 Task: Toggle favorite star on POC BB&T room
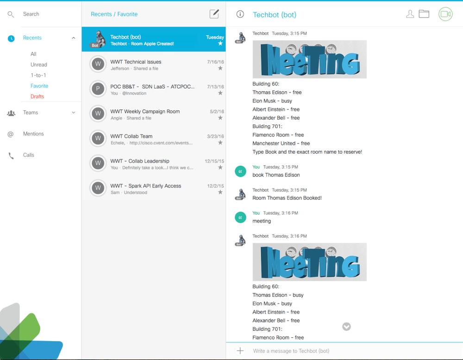220,93
